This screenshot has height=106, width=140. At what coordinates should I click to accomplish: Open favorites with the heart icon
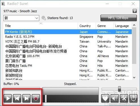click(x=105, y=98)
